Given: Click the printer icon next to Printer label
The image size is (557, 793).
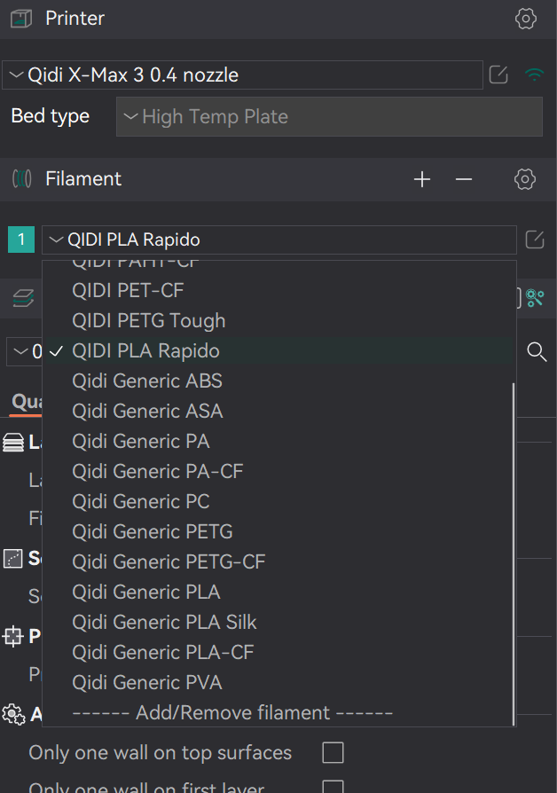Looking at the screenshot, I should click(20, 18).
